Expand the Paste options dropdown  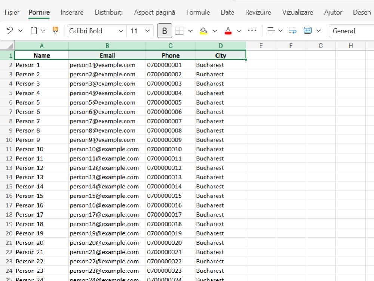click(43, 31)
